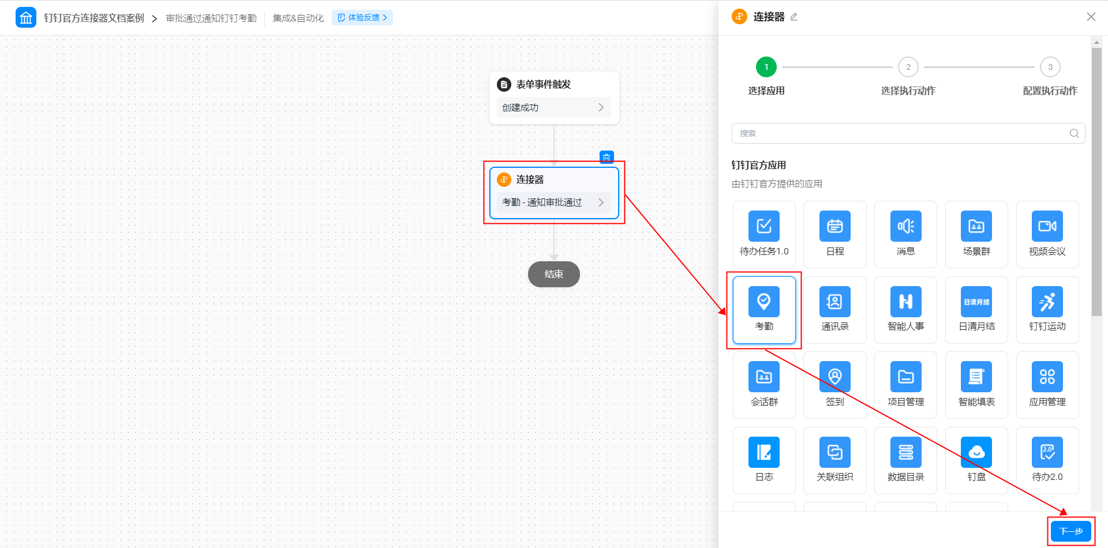The width and height of the screenshot is (1108, 548).
Task: Select the 签到 check-in app
Action: pyautogui.click(x=834, y=385)
